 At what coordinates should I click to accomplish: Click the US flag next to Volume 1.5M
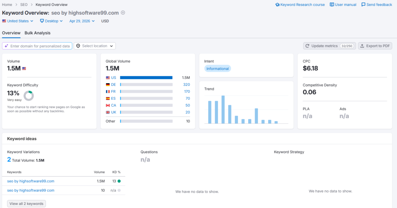coord(24,68)
